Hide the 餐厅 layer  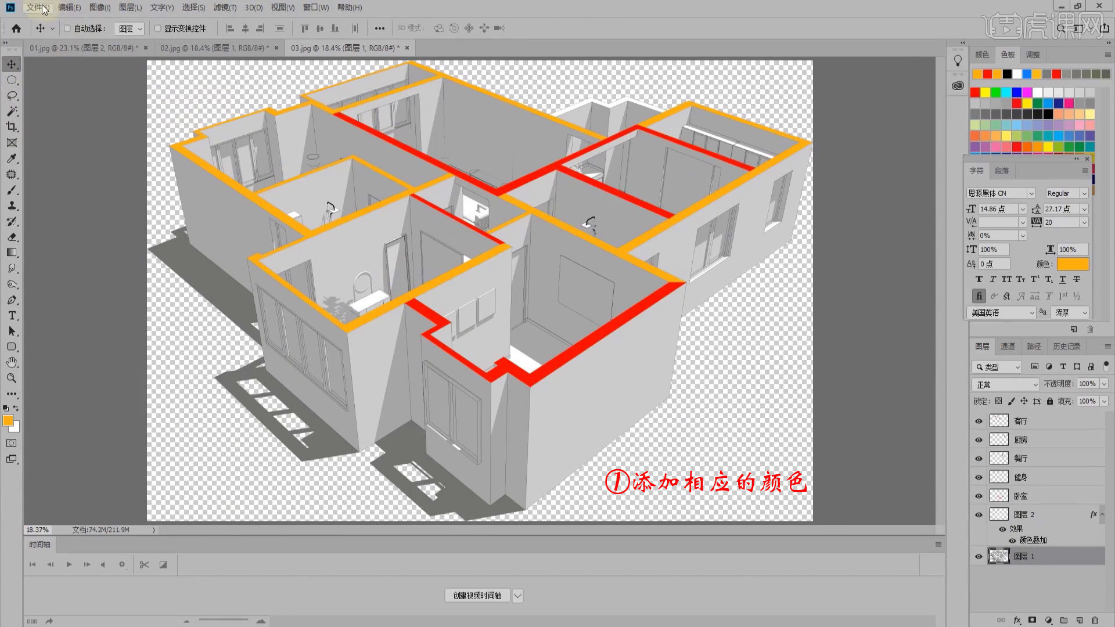[979, 459]
